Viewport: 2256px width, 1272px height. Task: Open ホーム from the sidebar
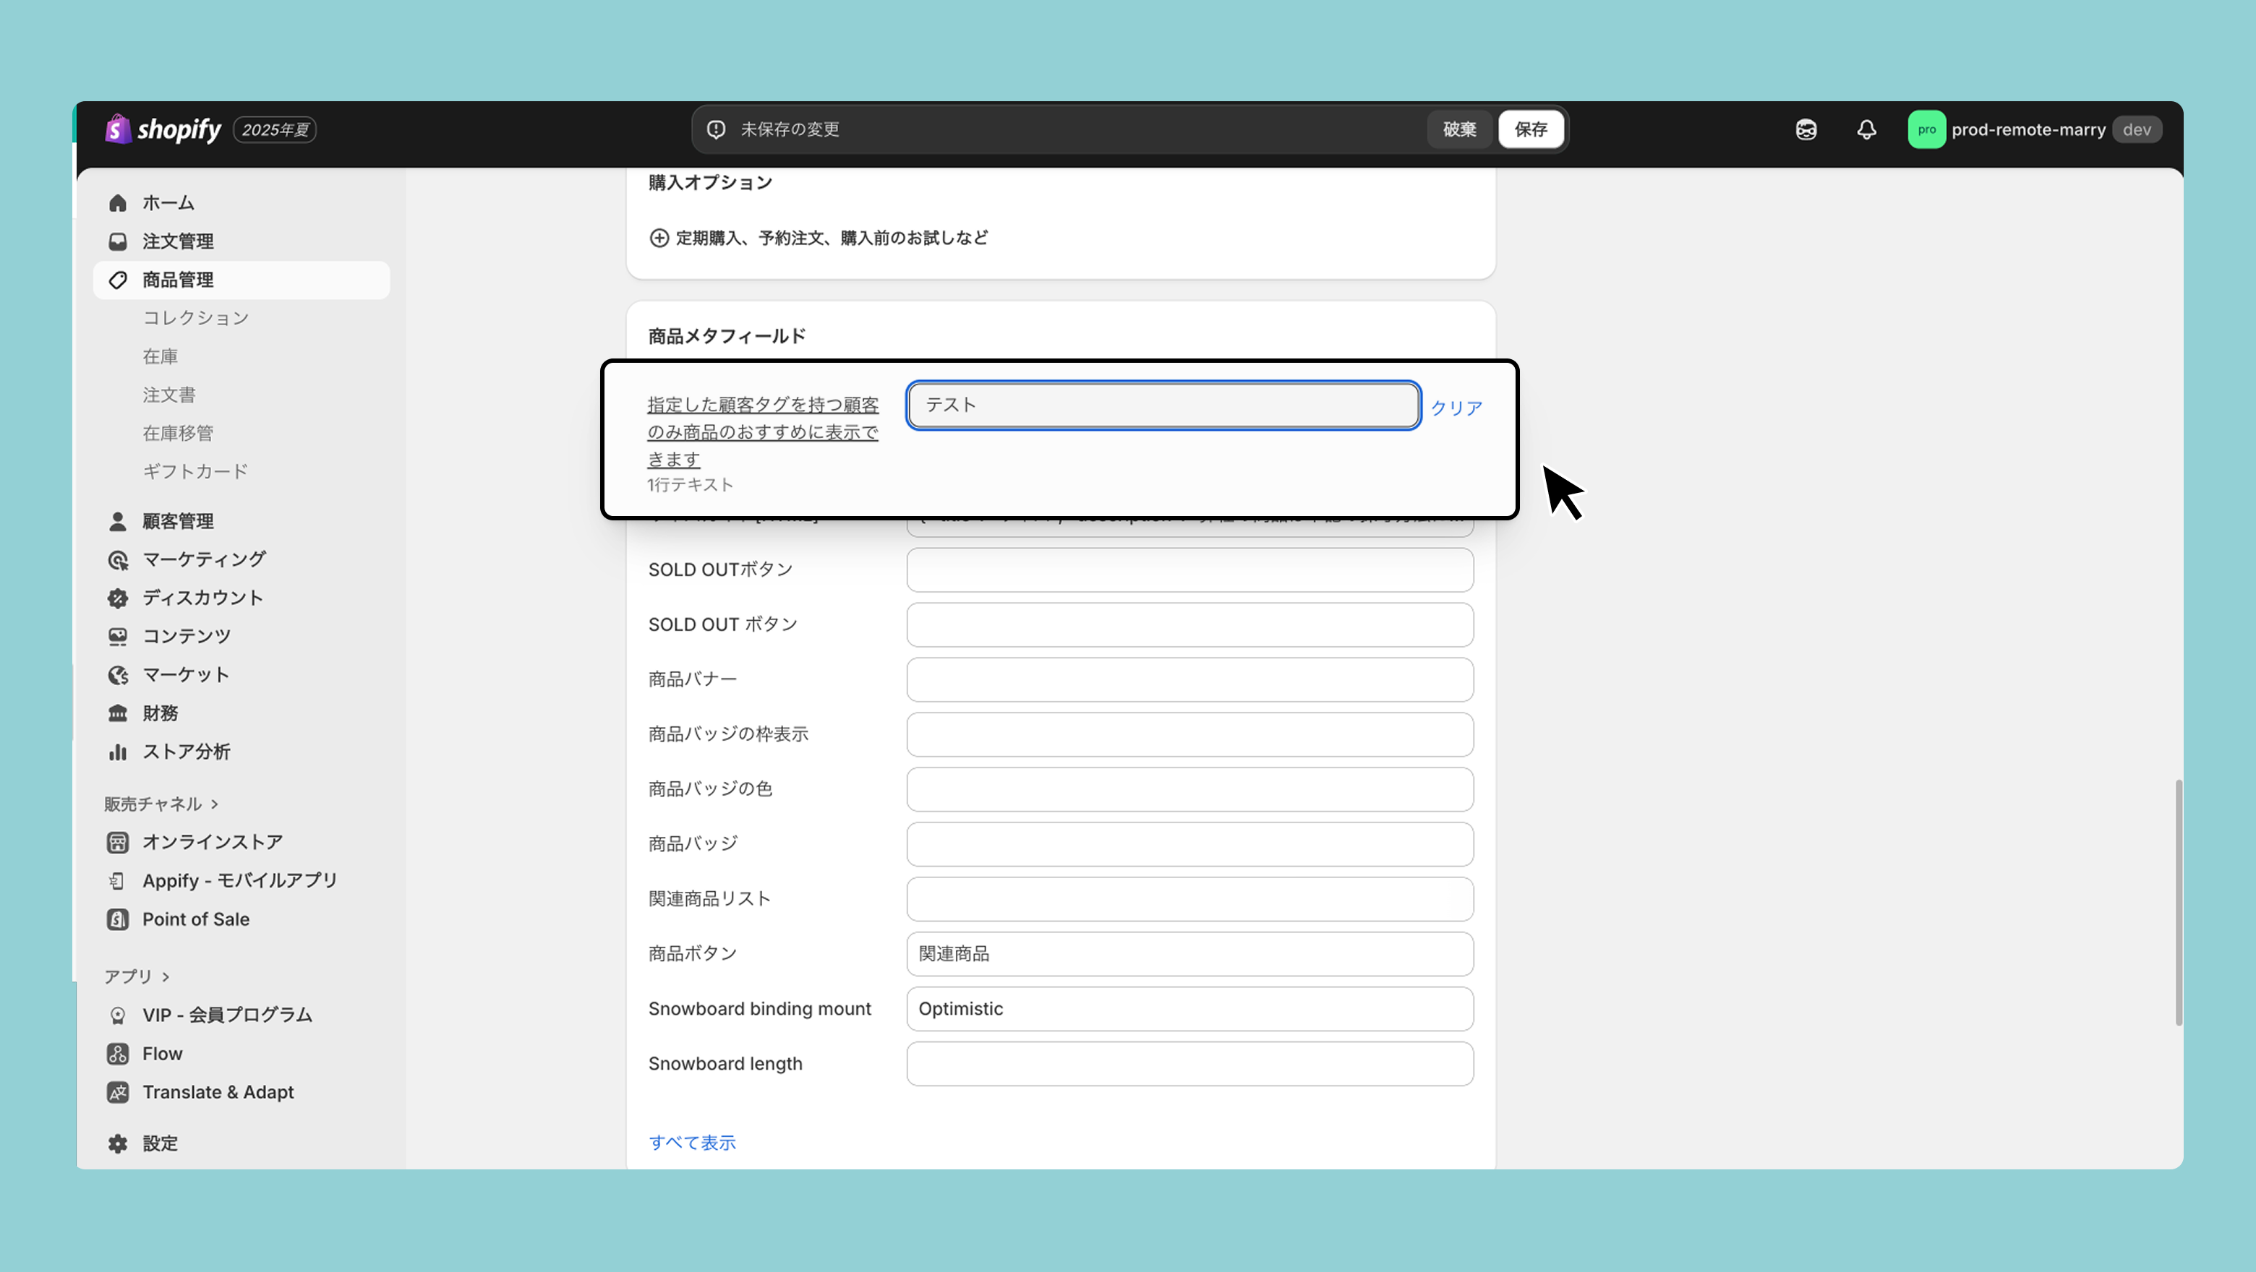[168, 203]
